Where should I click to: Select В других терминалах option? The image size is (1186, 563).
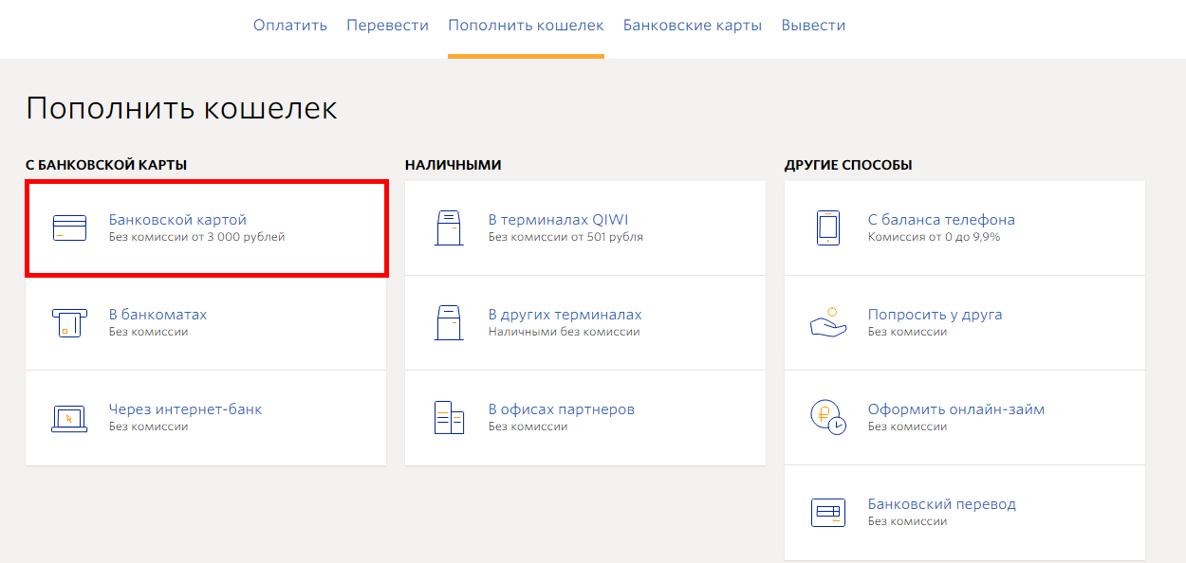click(x=585, y=323)
